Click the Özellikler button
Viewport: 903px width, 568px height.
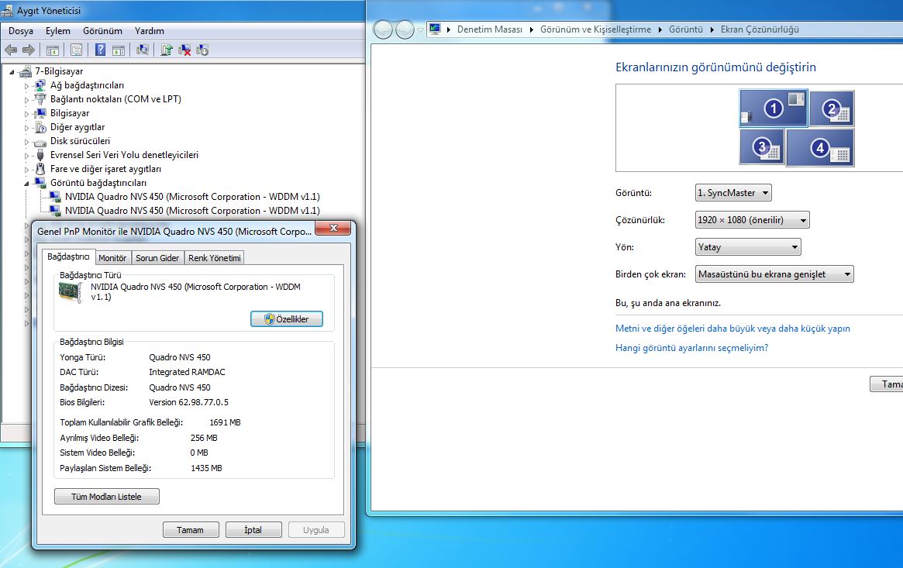coord(287,318)
